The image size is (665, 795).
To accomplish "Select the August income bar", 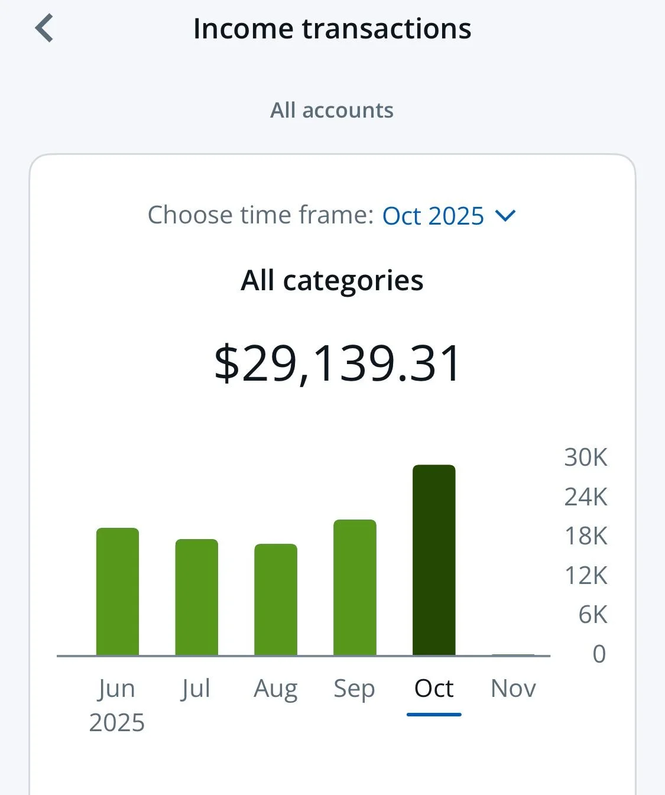I will point(275,599).
